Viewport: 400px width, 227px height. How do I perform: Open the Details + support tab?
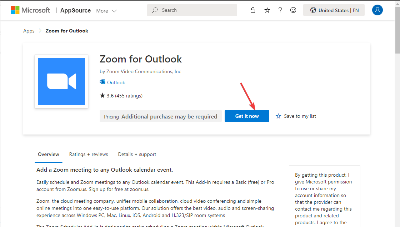tap(137, 154)
